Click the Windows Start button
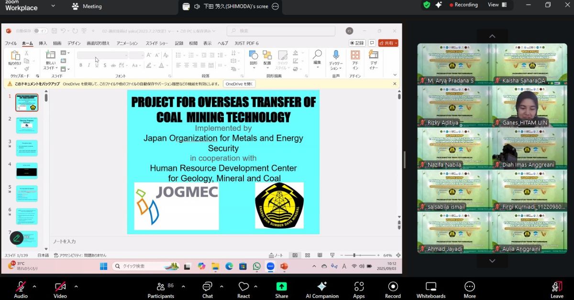Screen dimensions: 574x300 click(104, 266)
